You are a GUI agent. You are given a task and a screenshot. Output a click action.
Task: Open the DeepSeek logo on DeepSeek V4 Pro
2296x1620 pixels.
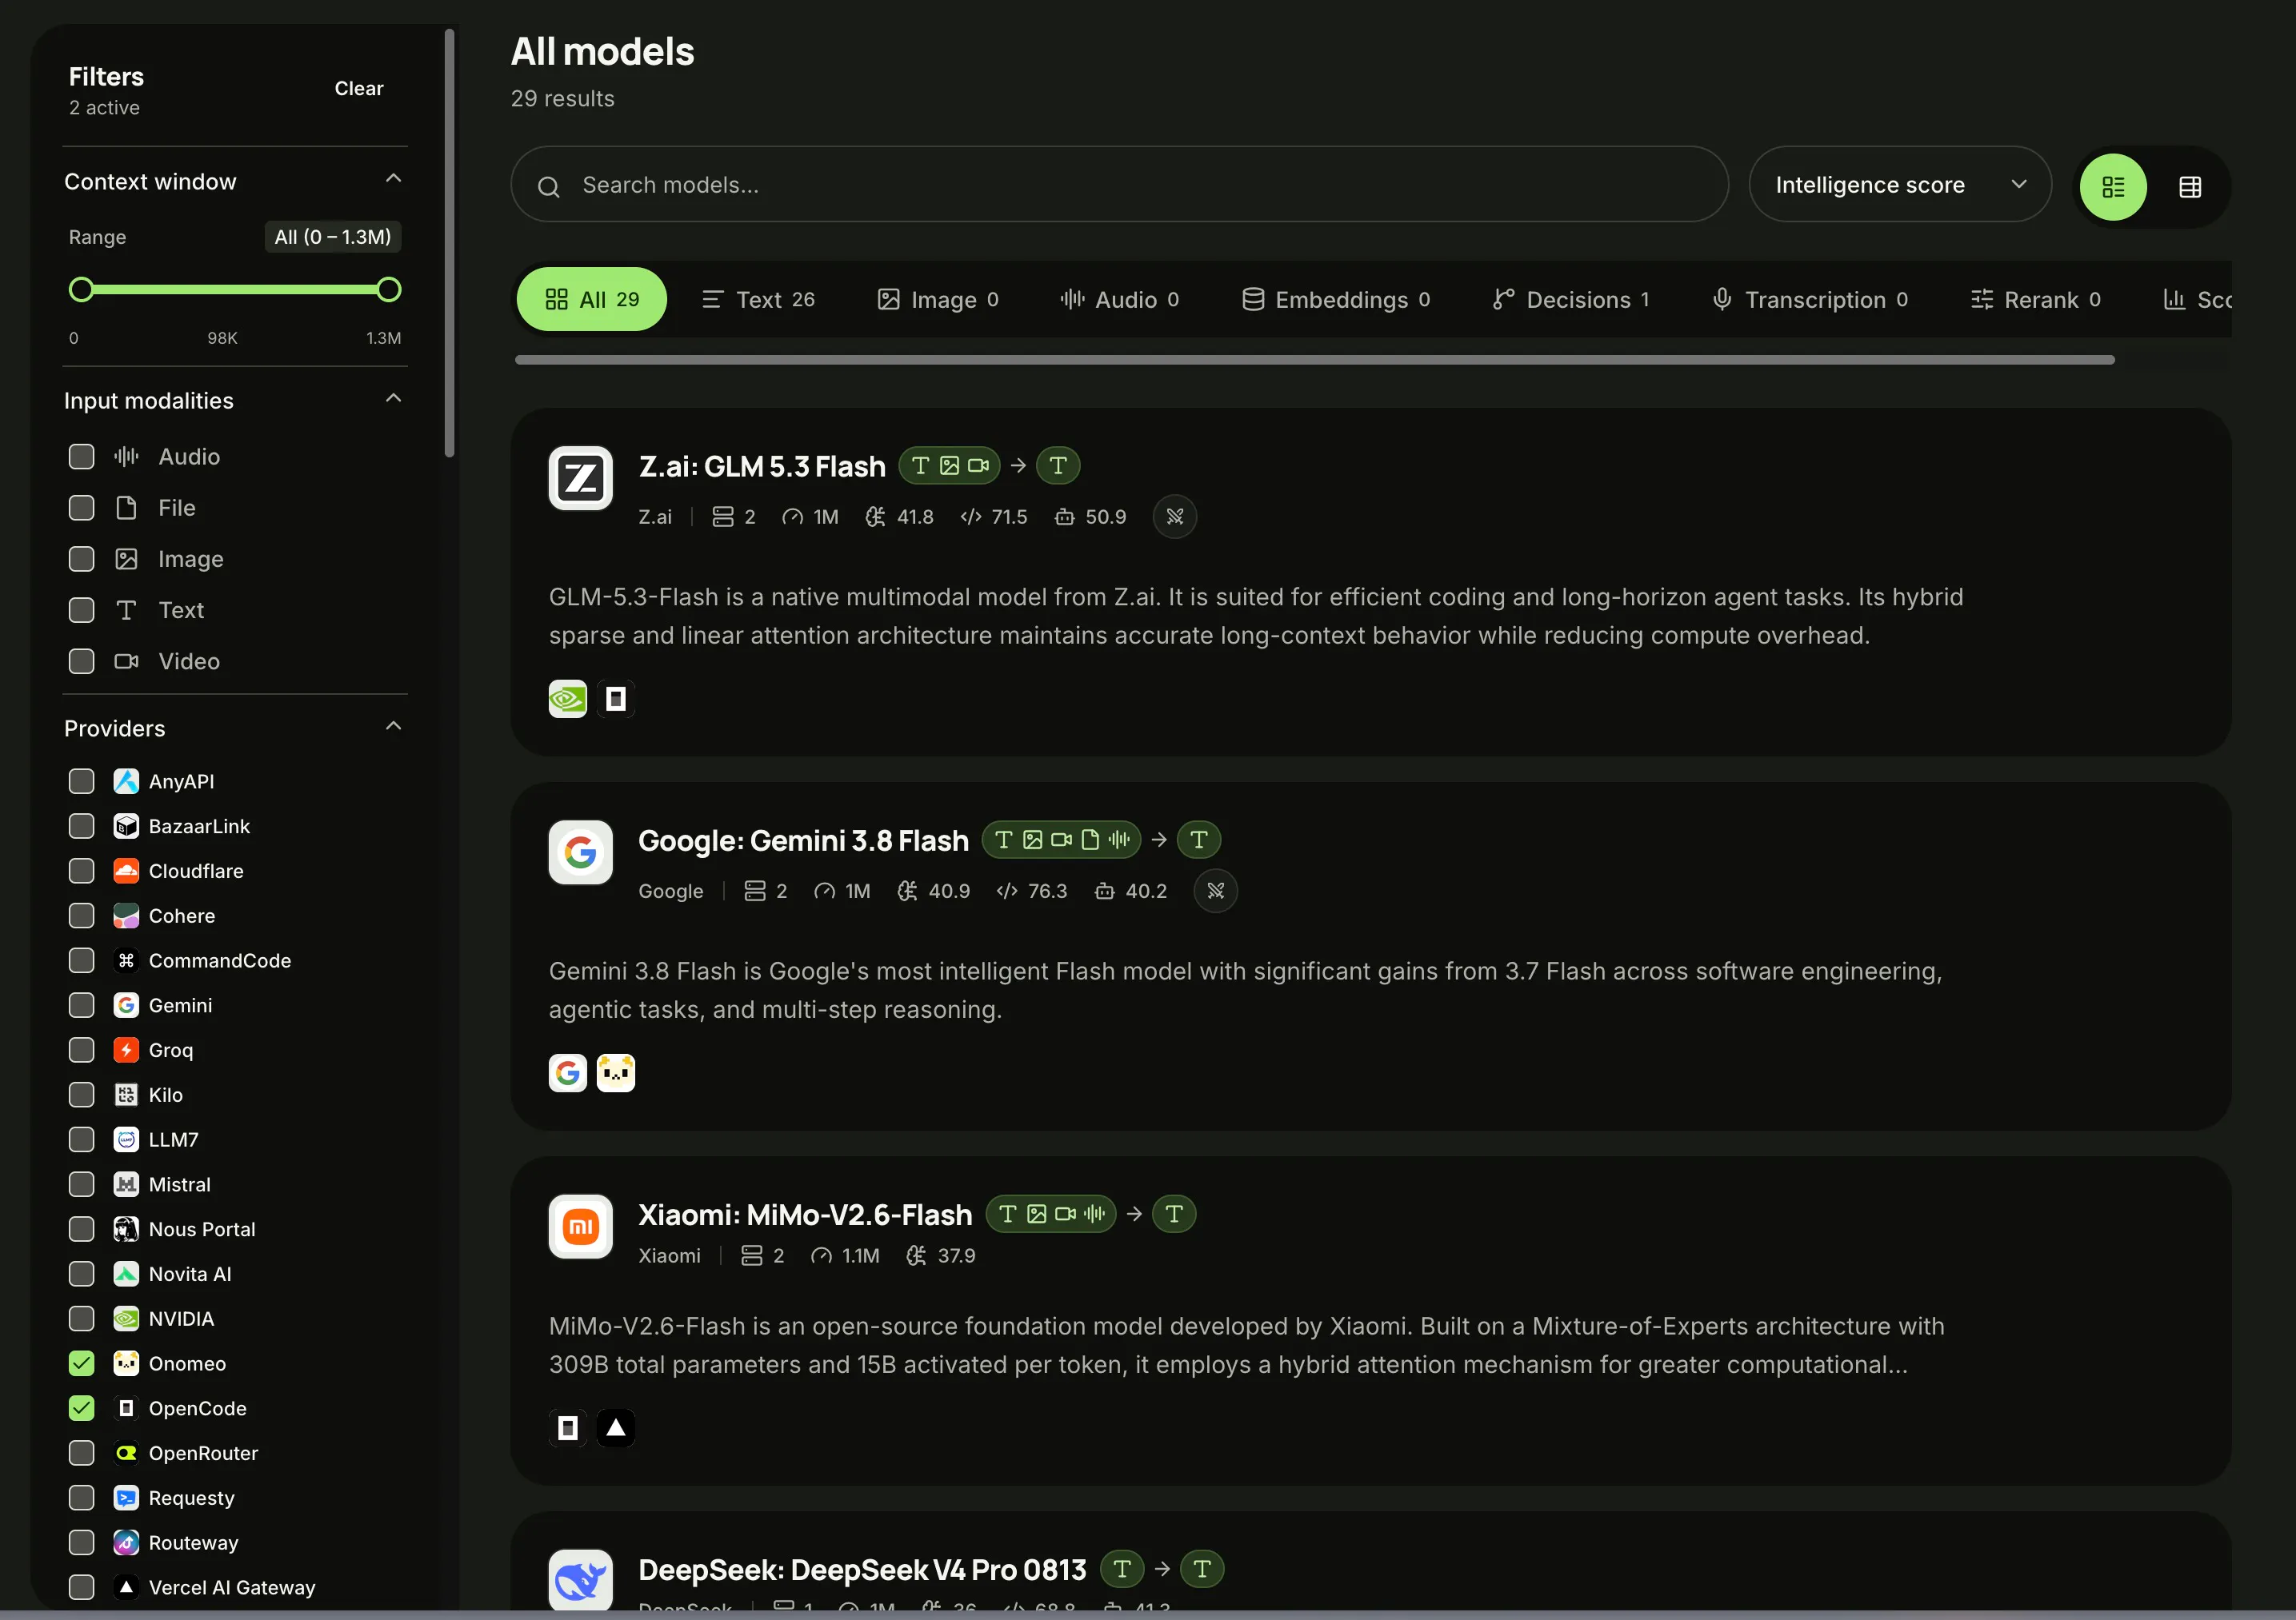coord(580,1581)
